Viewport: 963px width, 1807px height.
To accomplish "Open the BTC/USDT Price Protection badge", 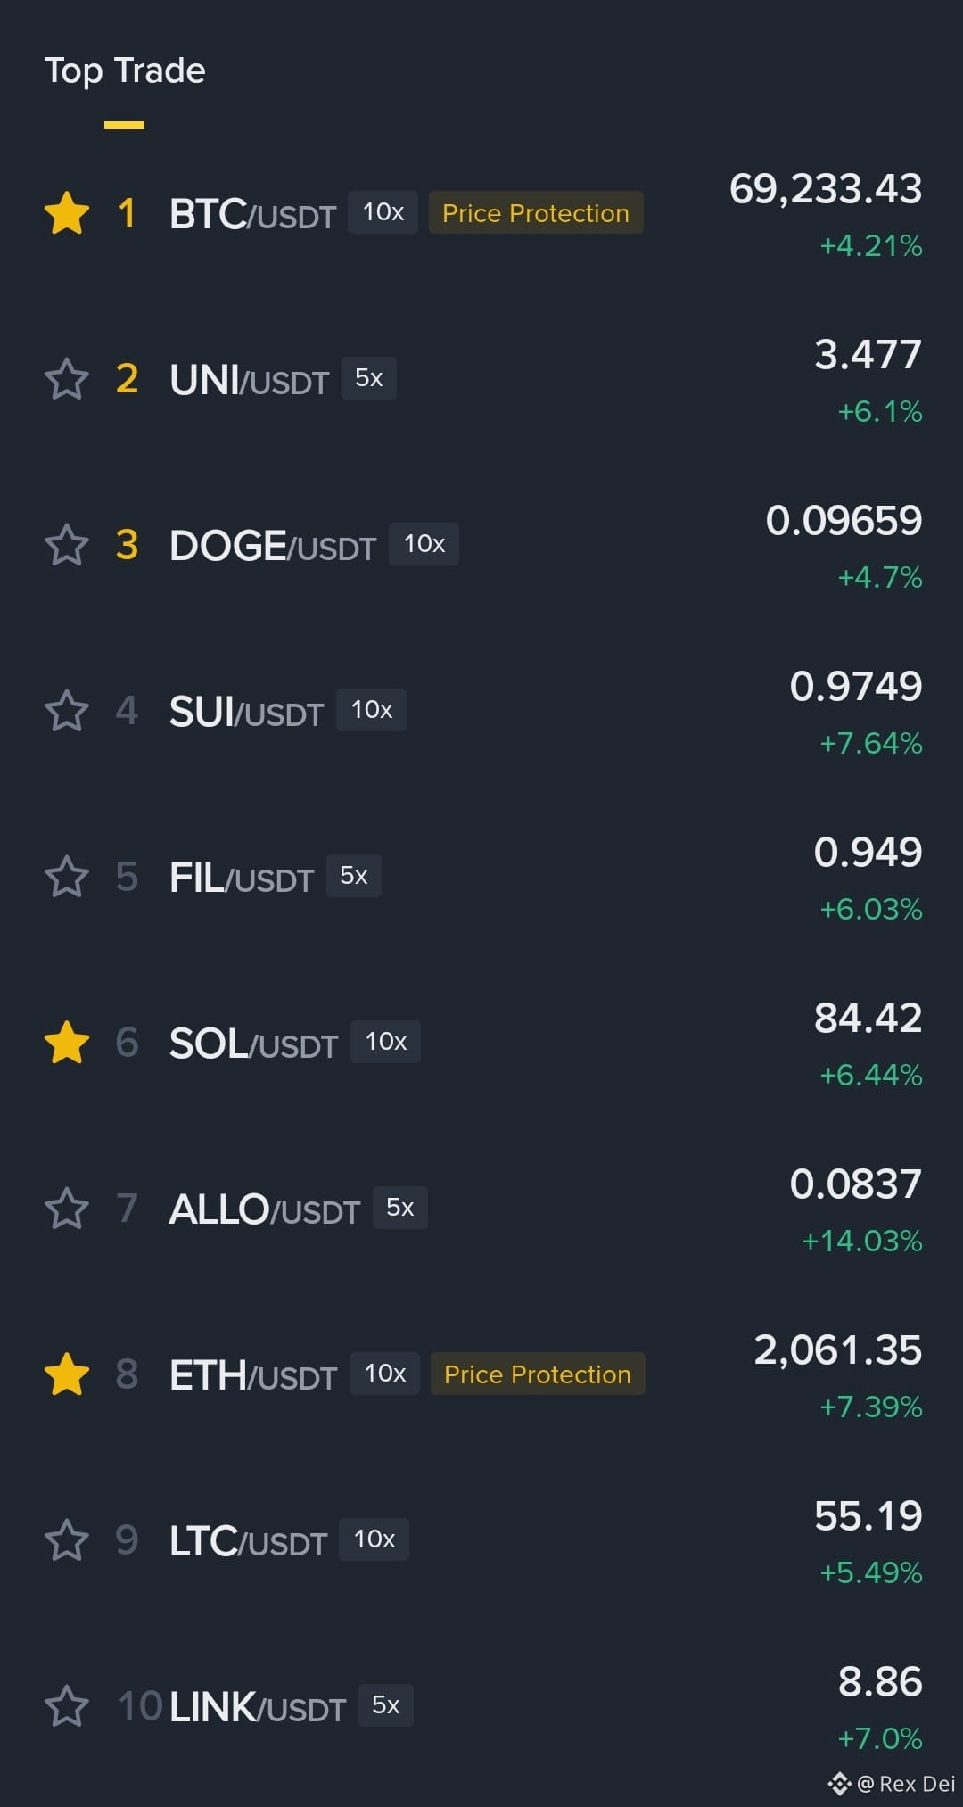I will click(536, 212).
